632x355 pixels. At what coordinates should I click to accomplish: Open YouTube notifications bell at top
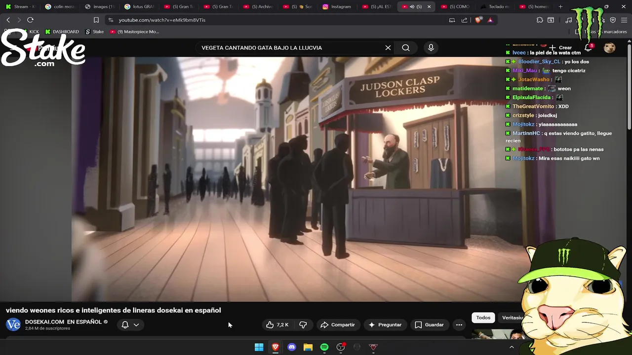click(x=589, y=47)
